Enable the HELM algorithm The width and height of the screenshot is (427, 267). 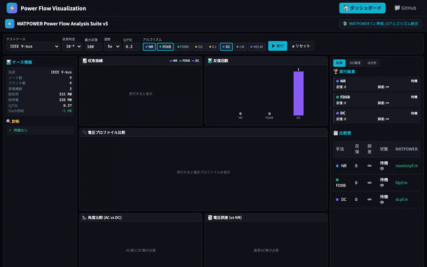[x=257, y=46]
